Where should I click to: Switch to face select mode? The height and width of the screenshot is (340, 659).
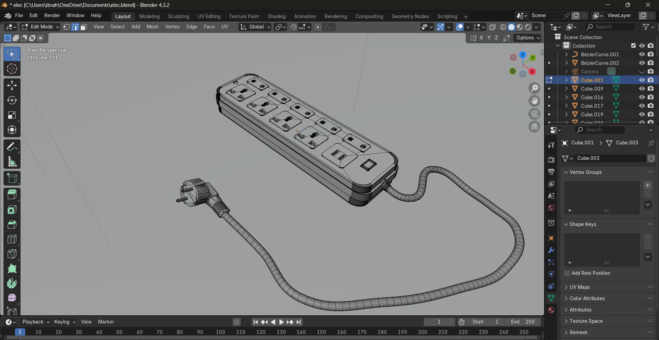tap(84, 27)
